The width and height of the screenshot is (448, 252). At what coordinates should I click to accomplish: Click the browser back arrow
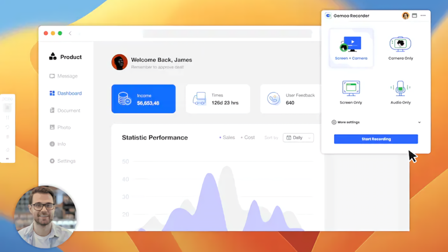(70, 33)
